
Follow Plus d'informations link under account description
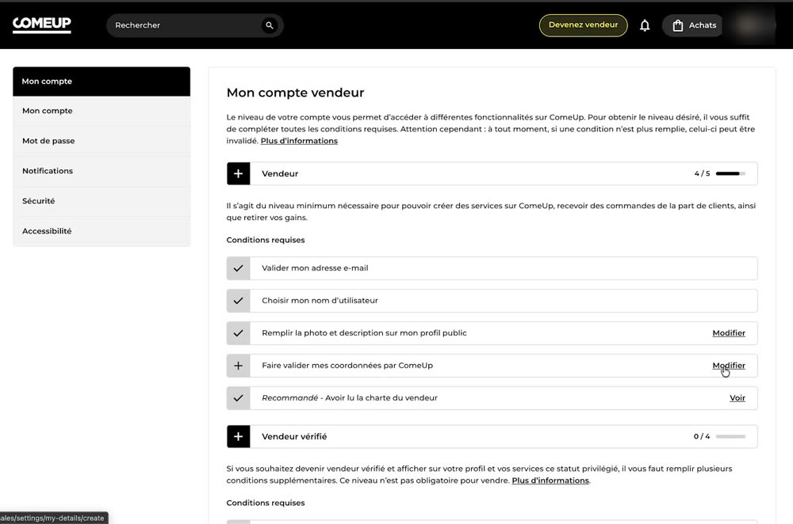point(299,141)
